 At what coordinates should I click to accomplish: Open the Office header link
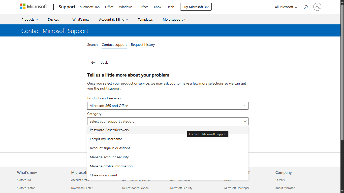(109, 7)
